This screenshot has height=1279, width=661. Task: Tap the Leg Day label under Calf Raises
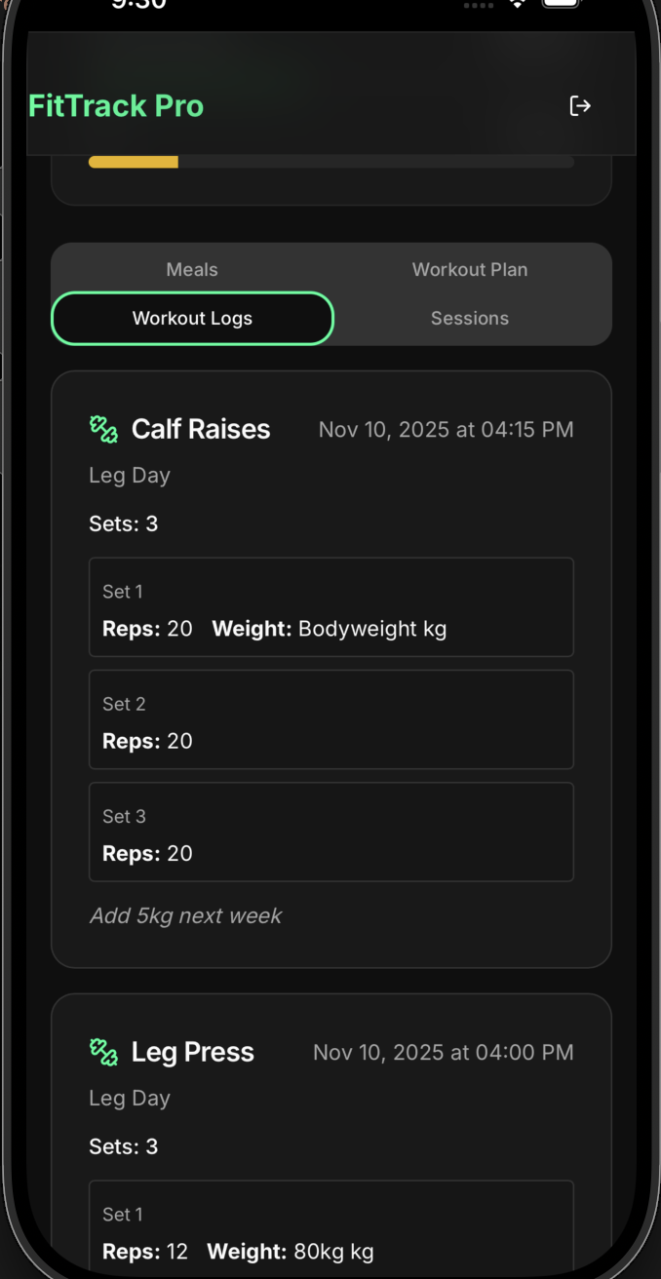pyautogui.click(x=129, y=475)
